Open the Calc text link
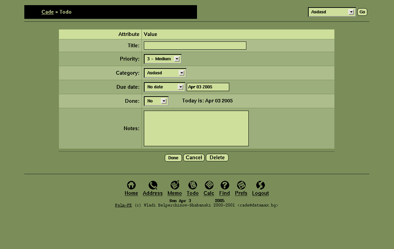 pyautogui.click(x=209, y=193)
